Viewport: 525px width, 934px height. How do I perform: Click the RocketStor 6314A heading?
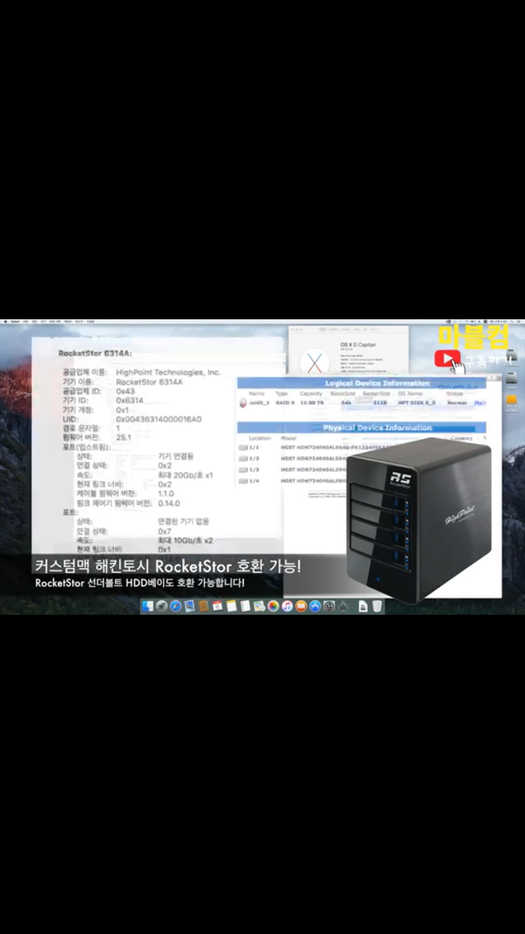tap(95, 354)
